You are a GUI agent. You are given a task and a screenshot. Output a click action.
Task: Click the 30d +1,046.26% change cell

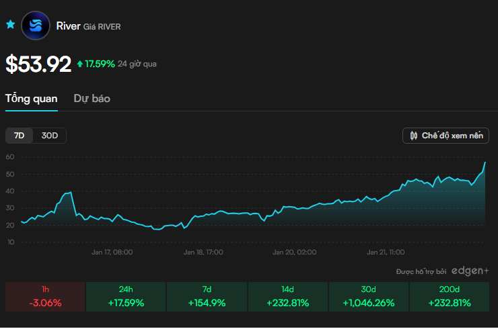pyautogui.click(x=368, y=297)
